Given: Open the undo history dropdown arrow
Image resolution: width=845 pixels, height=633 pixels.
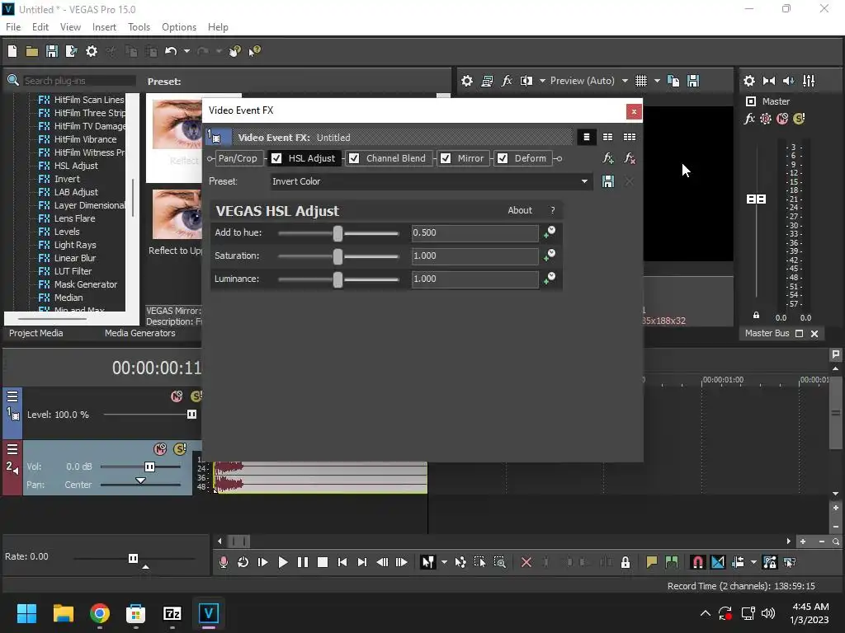Looking at the screenshot, I should pos(186,51).
